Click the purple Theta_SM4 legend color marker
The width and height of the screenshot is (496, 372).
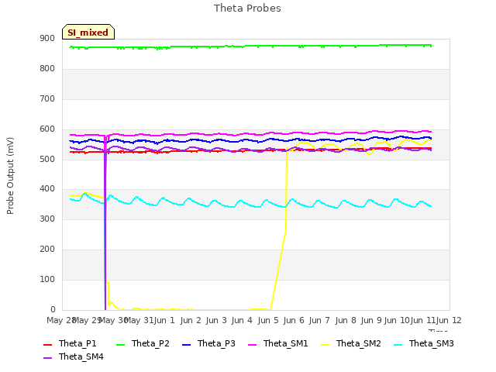pos(47,358)
